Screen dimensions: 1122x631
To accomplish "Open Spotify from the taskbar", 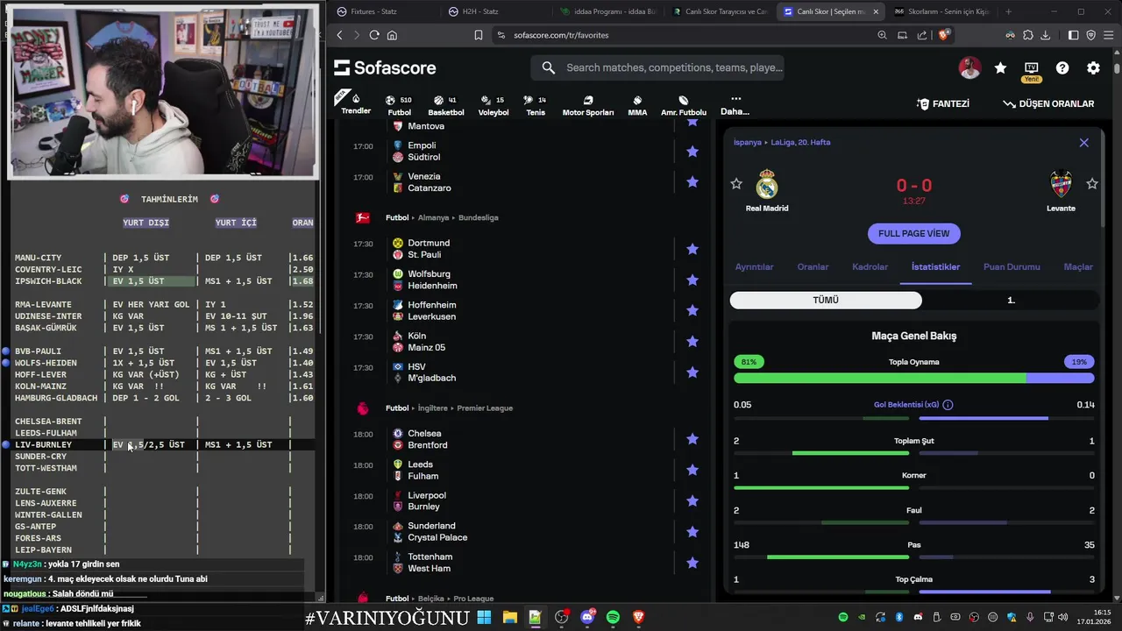I will [613, 618].
